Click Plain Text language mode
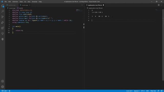This screenshot has width=164, height=92. [x=153, y=91]
